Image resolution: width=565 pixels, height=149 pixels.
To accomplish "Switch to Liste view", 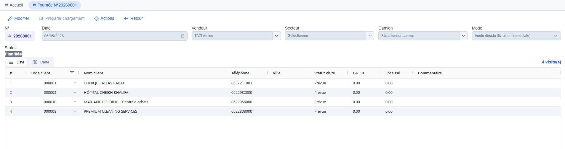I will [x=17, y=62].
